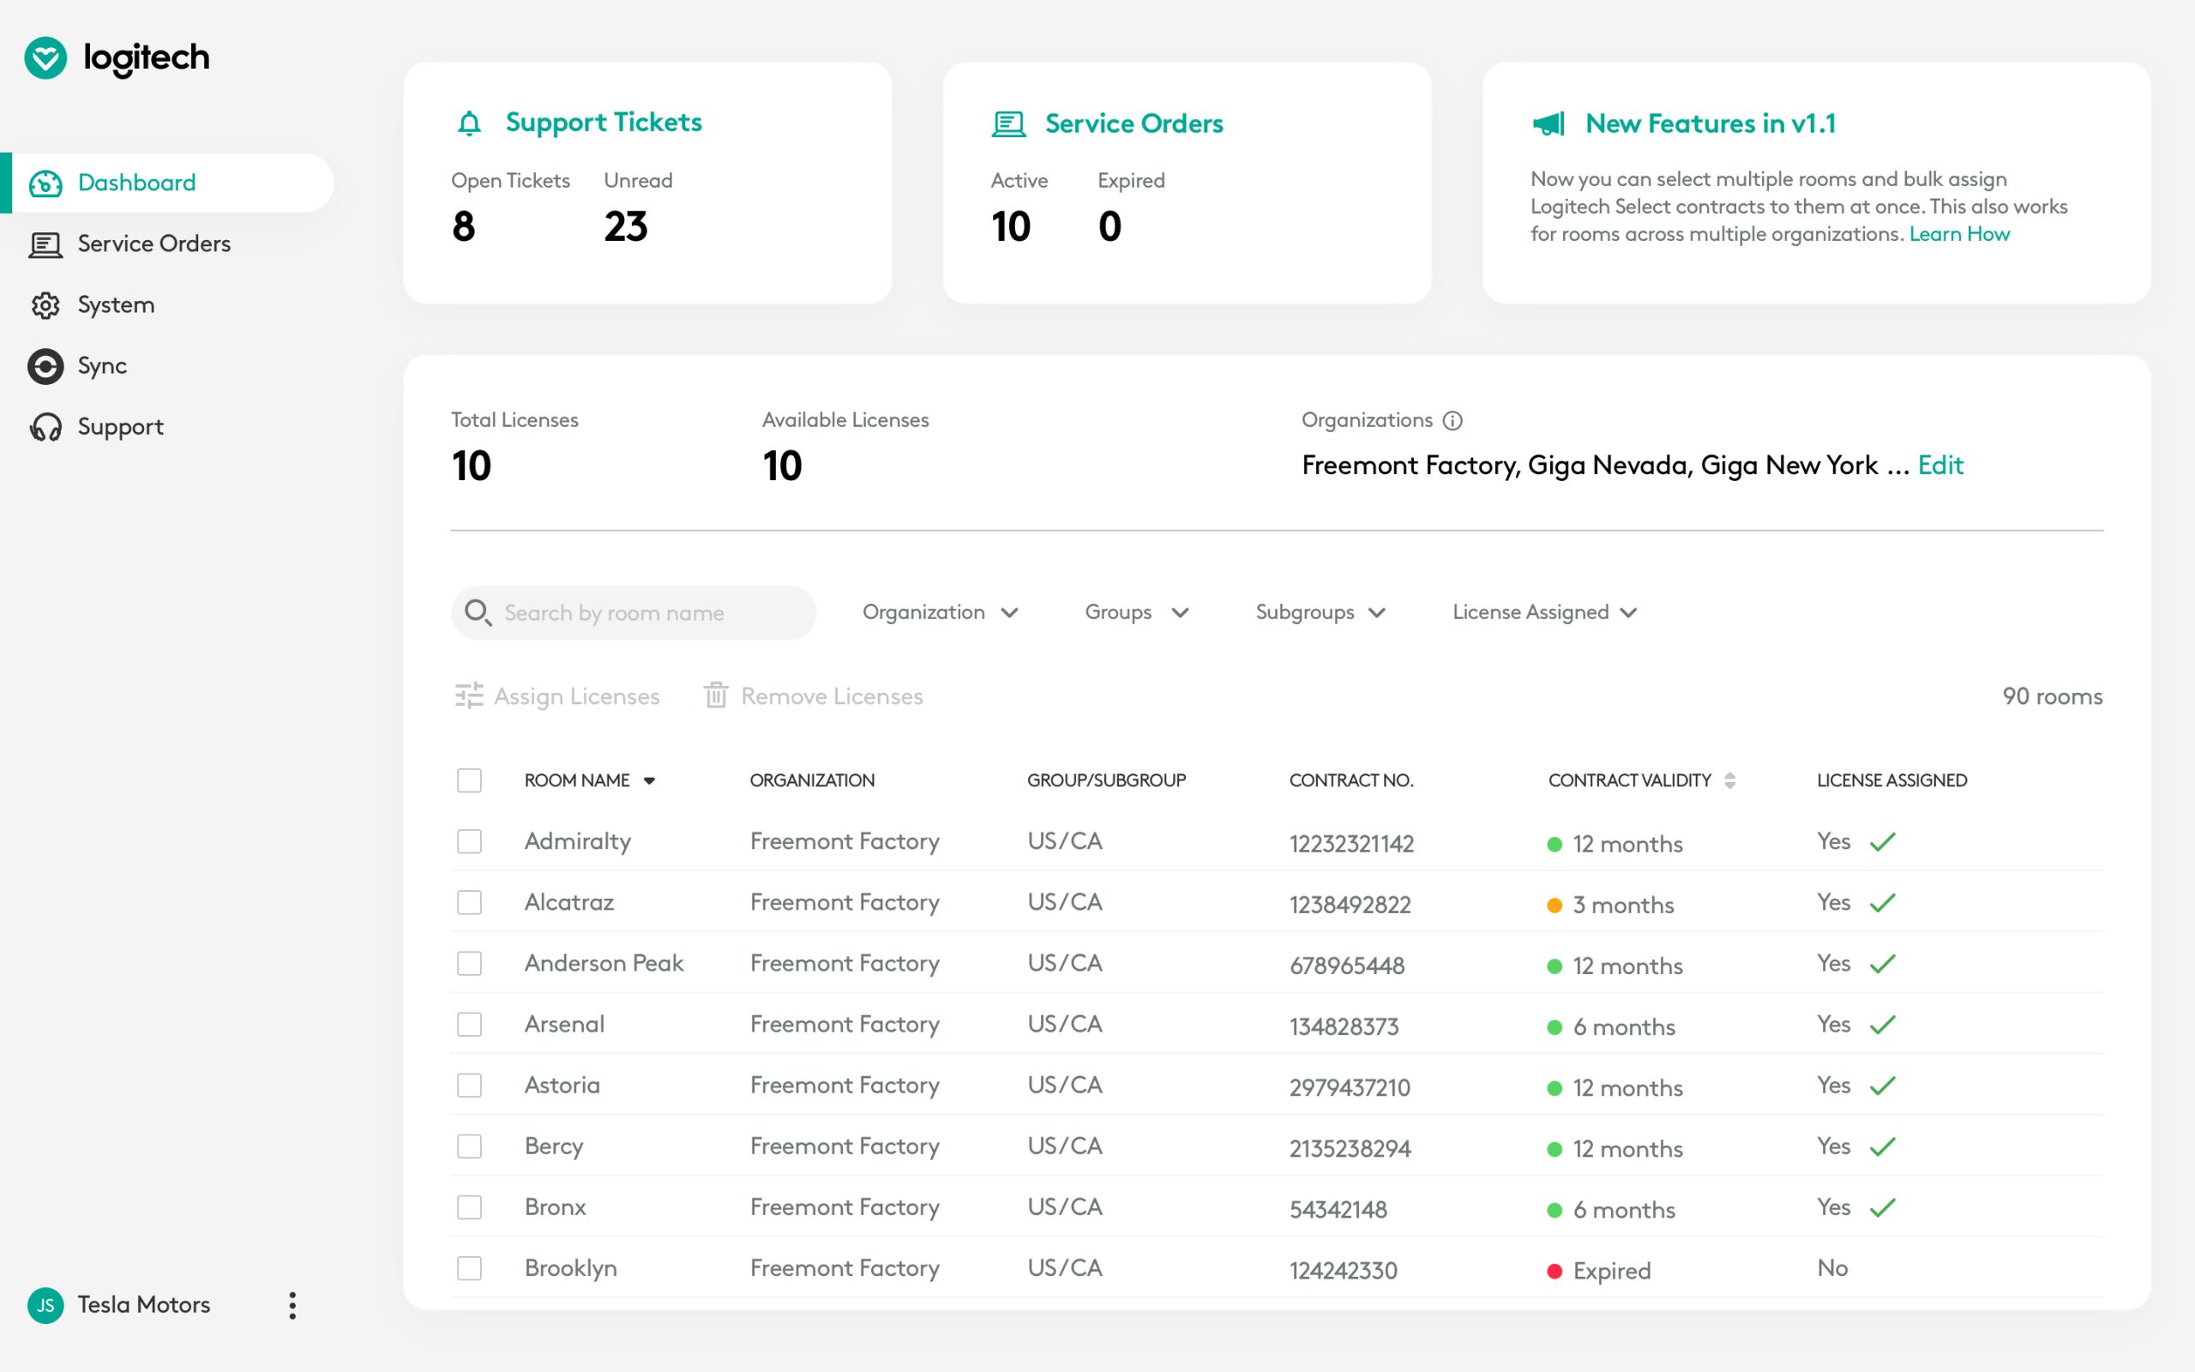2195x1372 pixels.
Task: Open the three-dot account menu
Action: click(x=292, y=1305)
